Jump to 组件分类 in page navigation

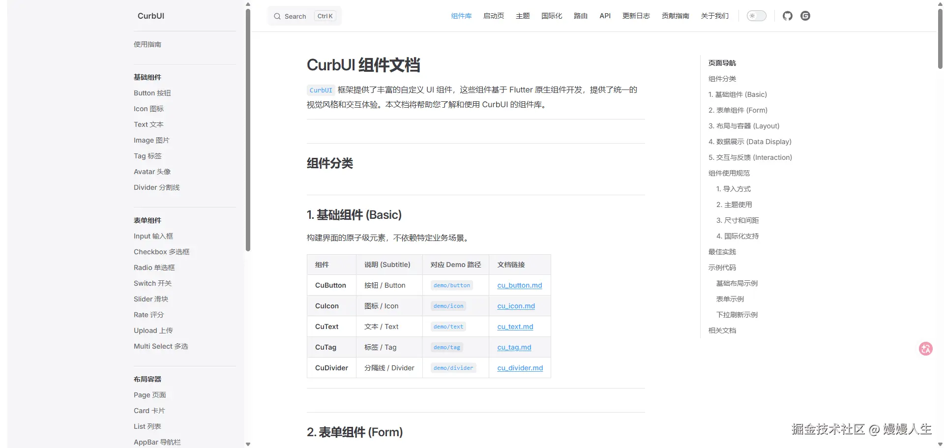pos(722,79)
